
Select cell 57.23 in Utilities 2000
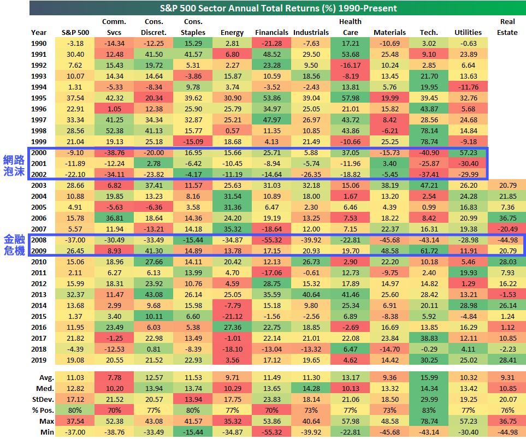point(468,152)
